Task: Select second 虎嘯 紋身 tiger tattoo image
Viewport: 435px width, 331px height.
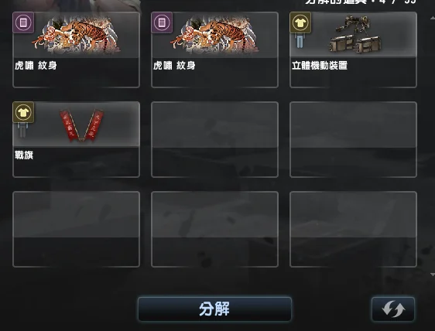Action: [x=214, y=36]
